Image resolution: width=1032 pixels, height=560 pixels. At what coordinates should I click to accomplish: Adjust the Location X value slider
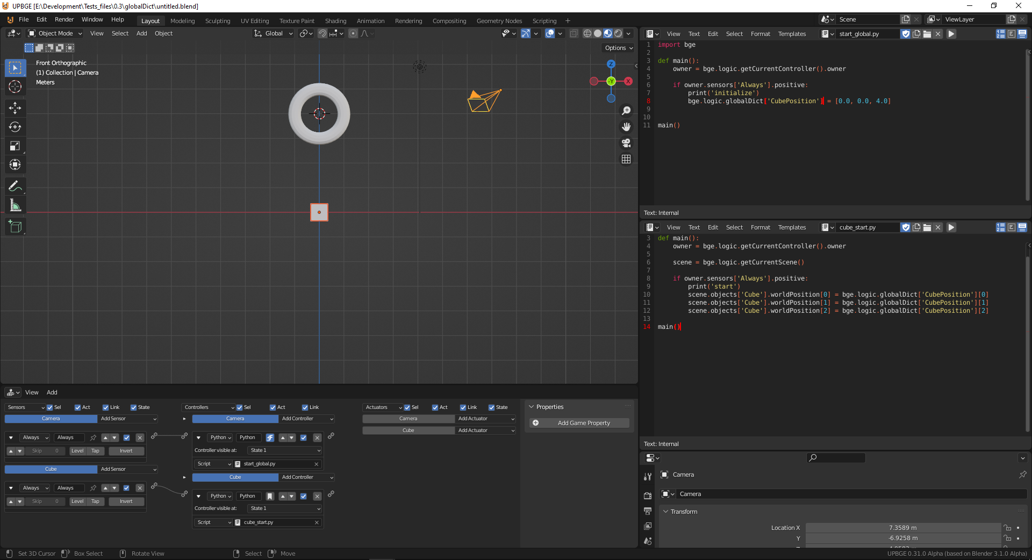[x=903, y=528]
